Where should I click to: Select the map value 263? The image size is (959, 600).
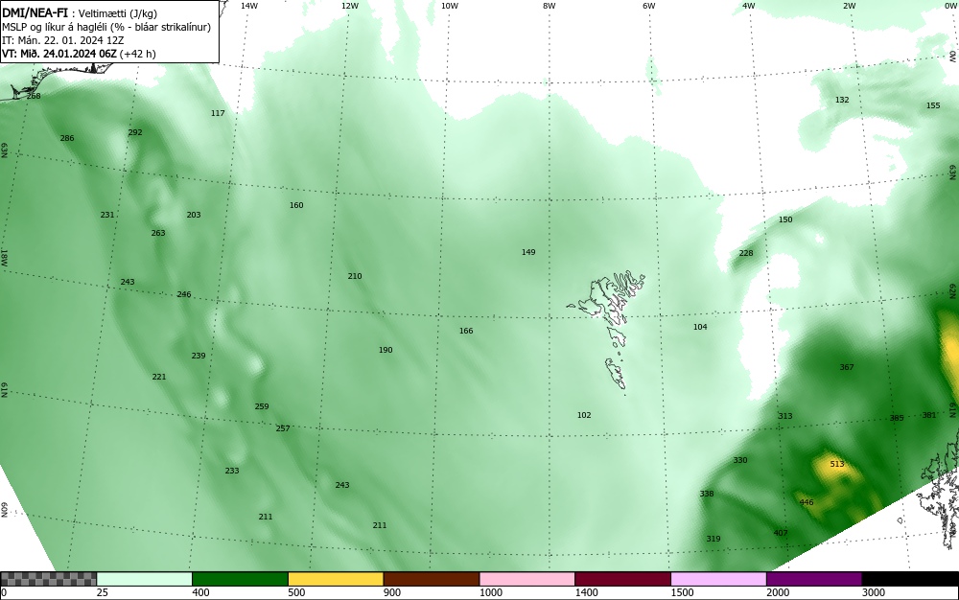[x=158, y=233]
